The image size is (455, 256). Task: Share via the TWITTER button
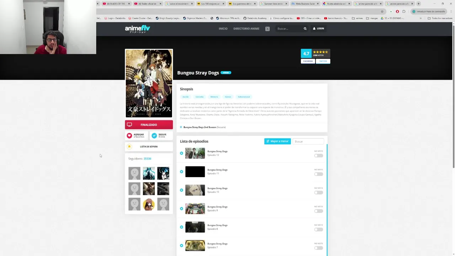pyautogui.click(x=323, y=61)
